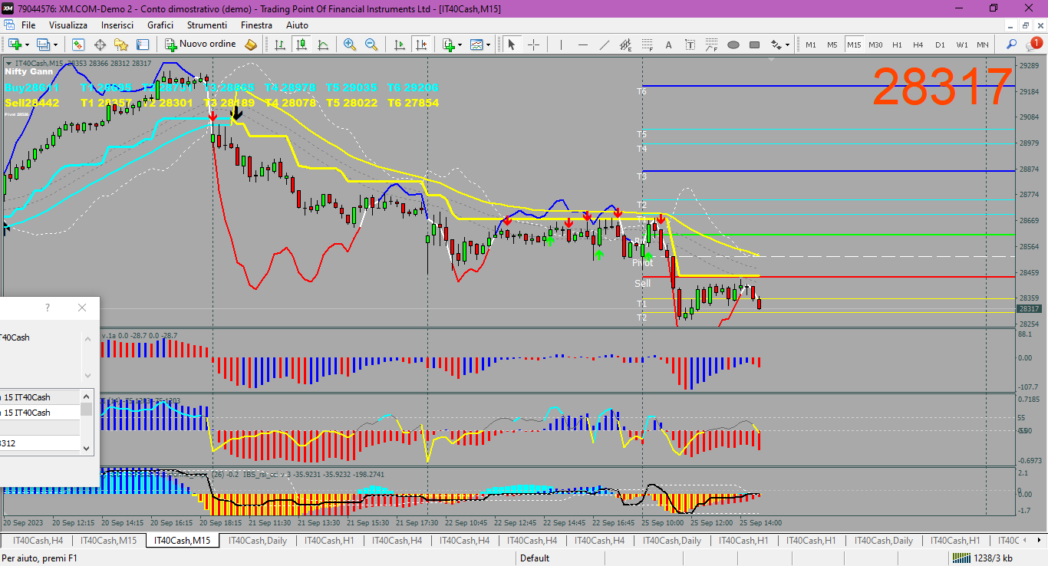The height and width of the screenshot is (566, 1048).
Task: Switch to H1 timeframe
Action: click(897, 44)
